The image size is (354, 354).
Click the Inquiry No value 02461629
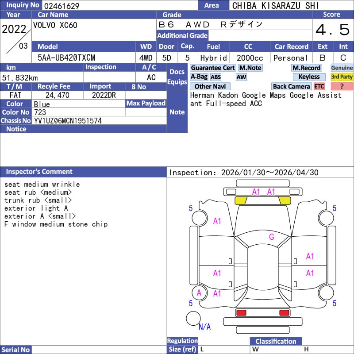pos(62,6)
